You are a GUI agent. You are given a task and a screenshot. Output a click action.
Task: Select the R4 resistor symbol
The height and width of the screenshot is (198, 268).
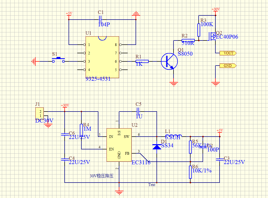click(81, 131)
